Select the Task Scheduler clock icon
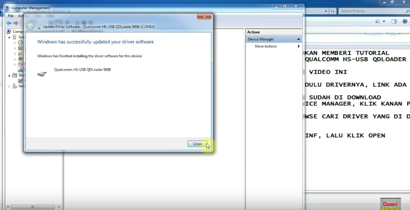410x210 pixels. click(20, 43)
